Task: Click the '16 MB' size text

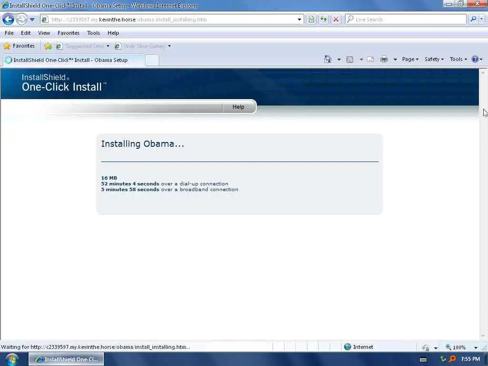Action: click(109, 178)
